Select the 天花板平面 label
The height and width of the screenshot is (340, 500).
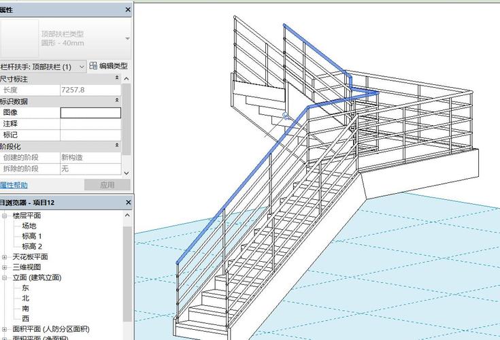click(30, 257)
